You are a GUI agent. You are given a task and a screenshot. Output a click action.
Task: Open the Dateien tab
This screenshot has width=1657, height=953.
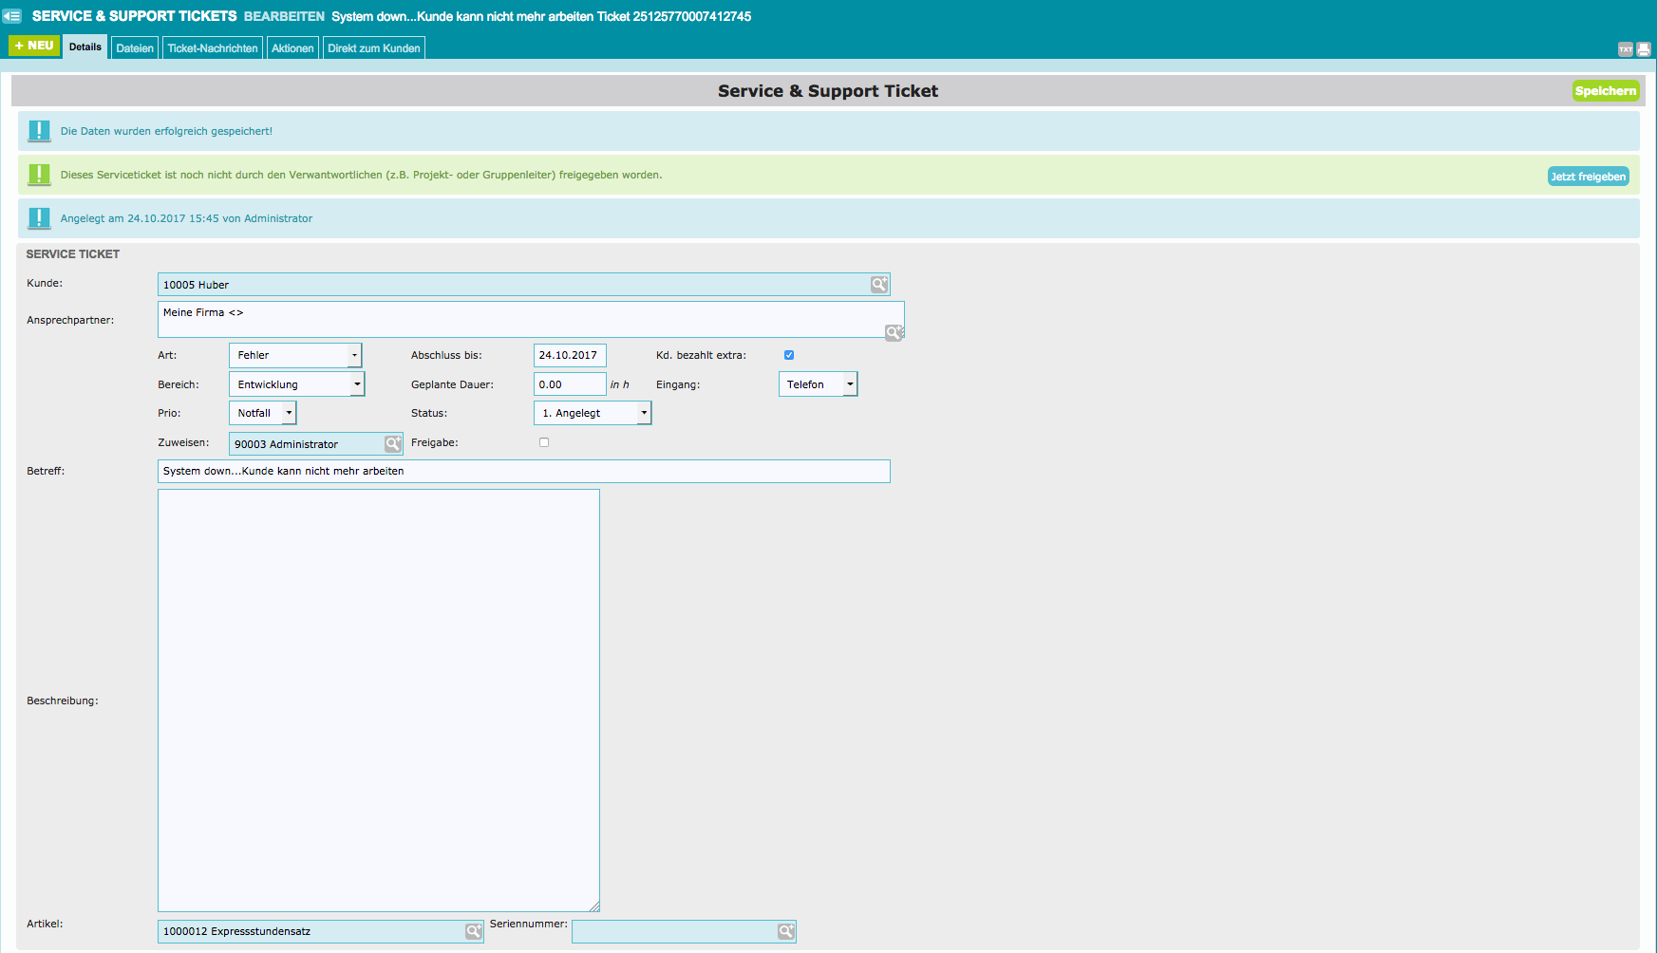pyautogui.click(x=135, y=48)
